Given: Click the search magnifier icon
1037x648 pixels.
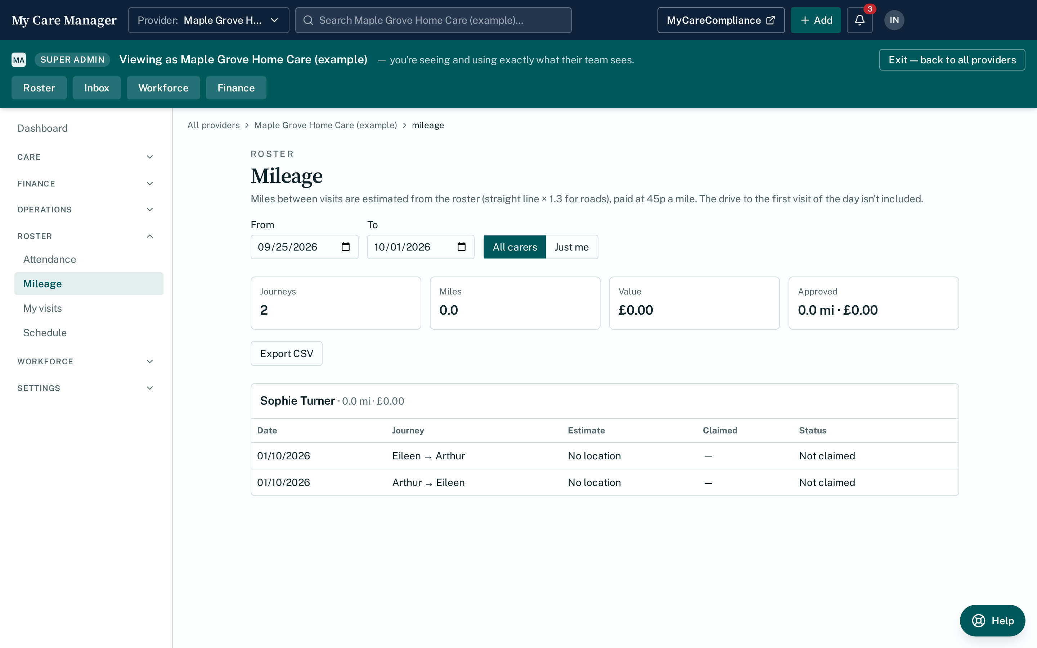Looking at the screenshot, I should (x=308, y=20).
